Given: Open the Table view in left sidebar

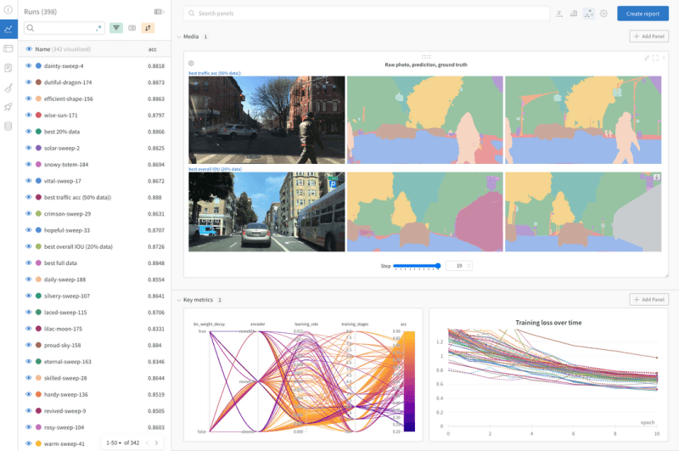Looking at the screenshot, I should click(x=8, y=48).
